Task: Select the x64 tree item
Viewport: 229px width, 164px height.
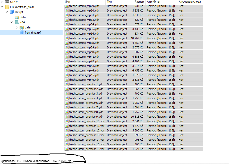Action: point(22,22)
